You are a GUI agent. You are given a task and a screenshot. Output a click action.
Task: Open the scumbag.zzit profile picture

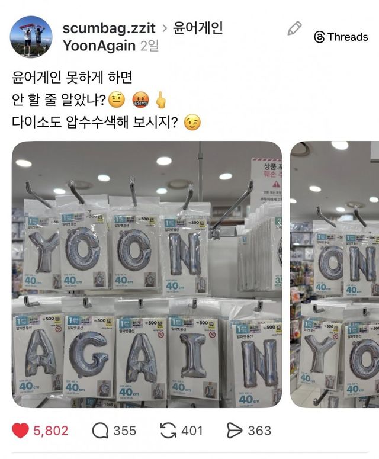[31, 37]
